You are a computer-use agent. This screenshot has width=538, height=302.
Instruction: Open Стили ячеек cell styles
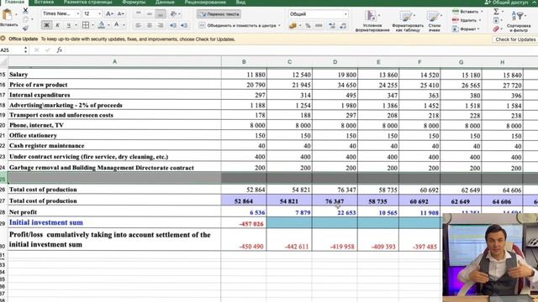(434, 20)
